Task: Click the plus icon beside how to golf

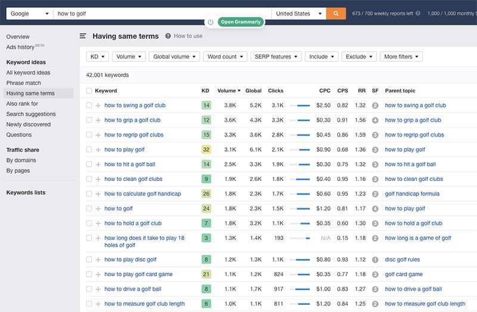Action: [98, 208]
